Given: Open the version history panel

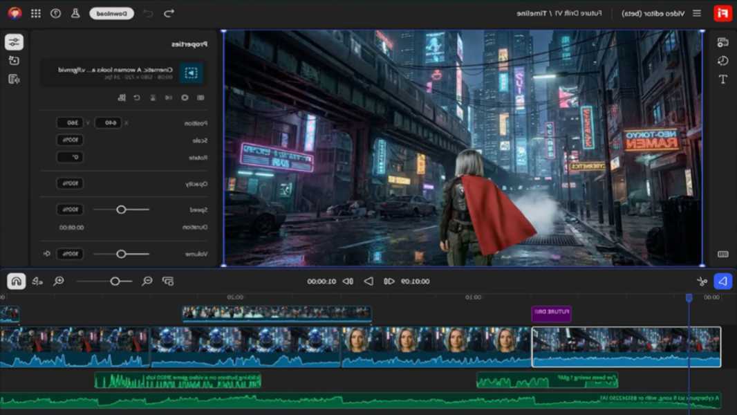Looking at the screenshot, I should pos(724,60).
